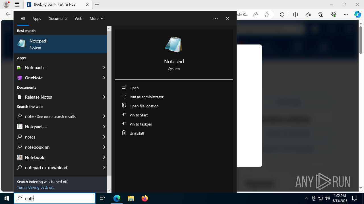Click the Open file location folder icon
Screen dimensions: 364x204
point(124,106)
